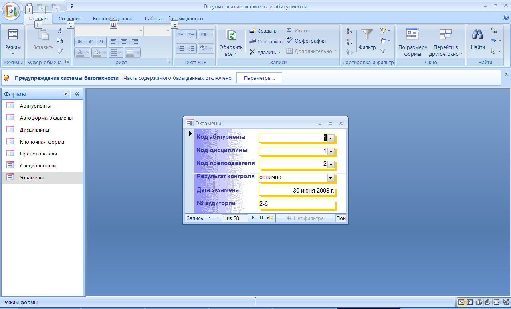Image resolution: width=511 pixels, height=309 pixels.
Task: Align text right in Шрифт group
Action: point(135,41)
